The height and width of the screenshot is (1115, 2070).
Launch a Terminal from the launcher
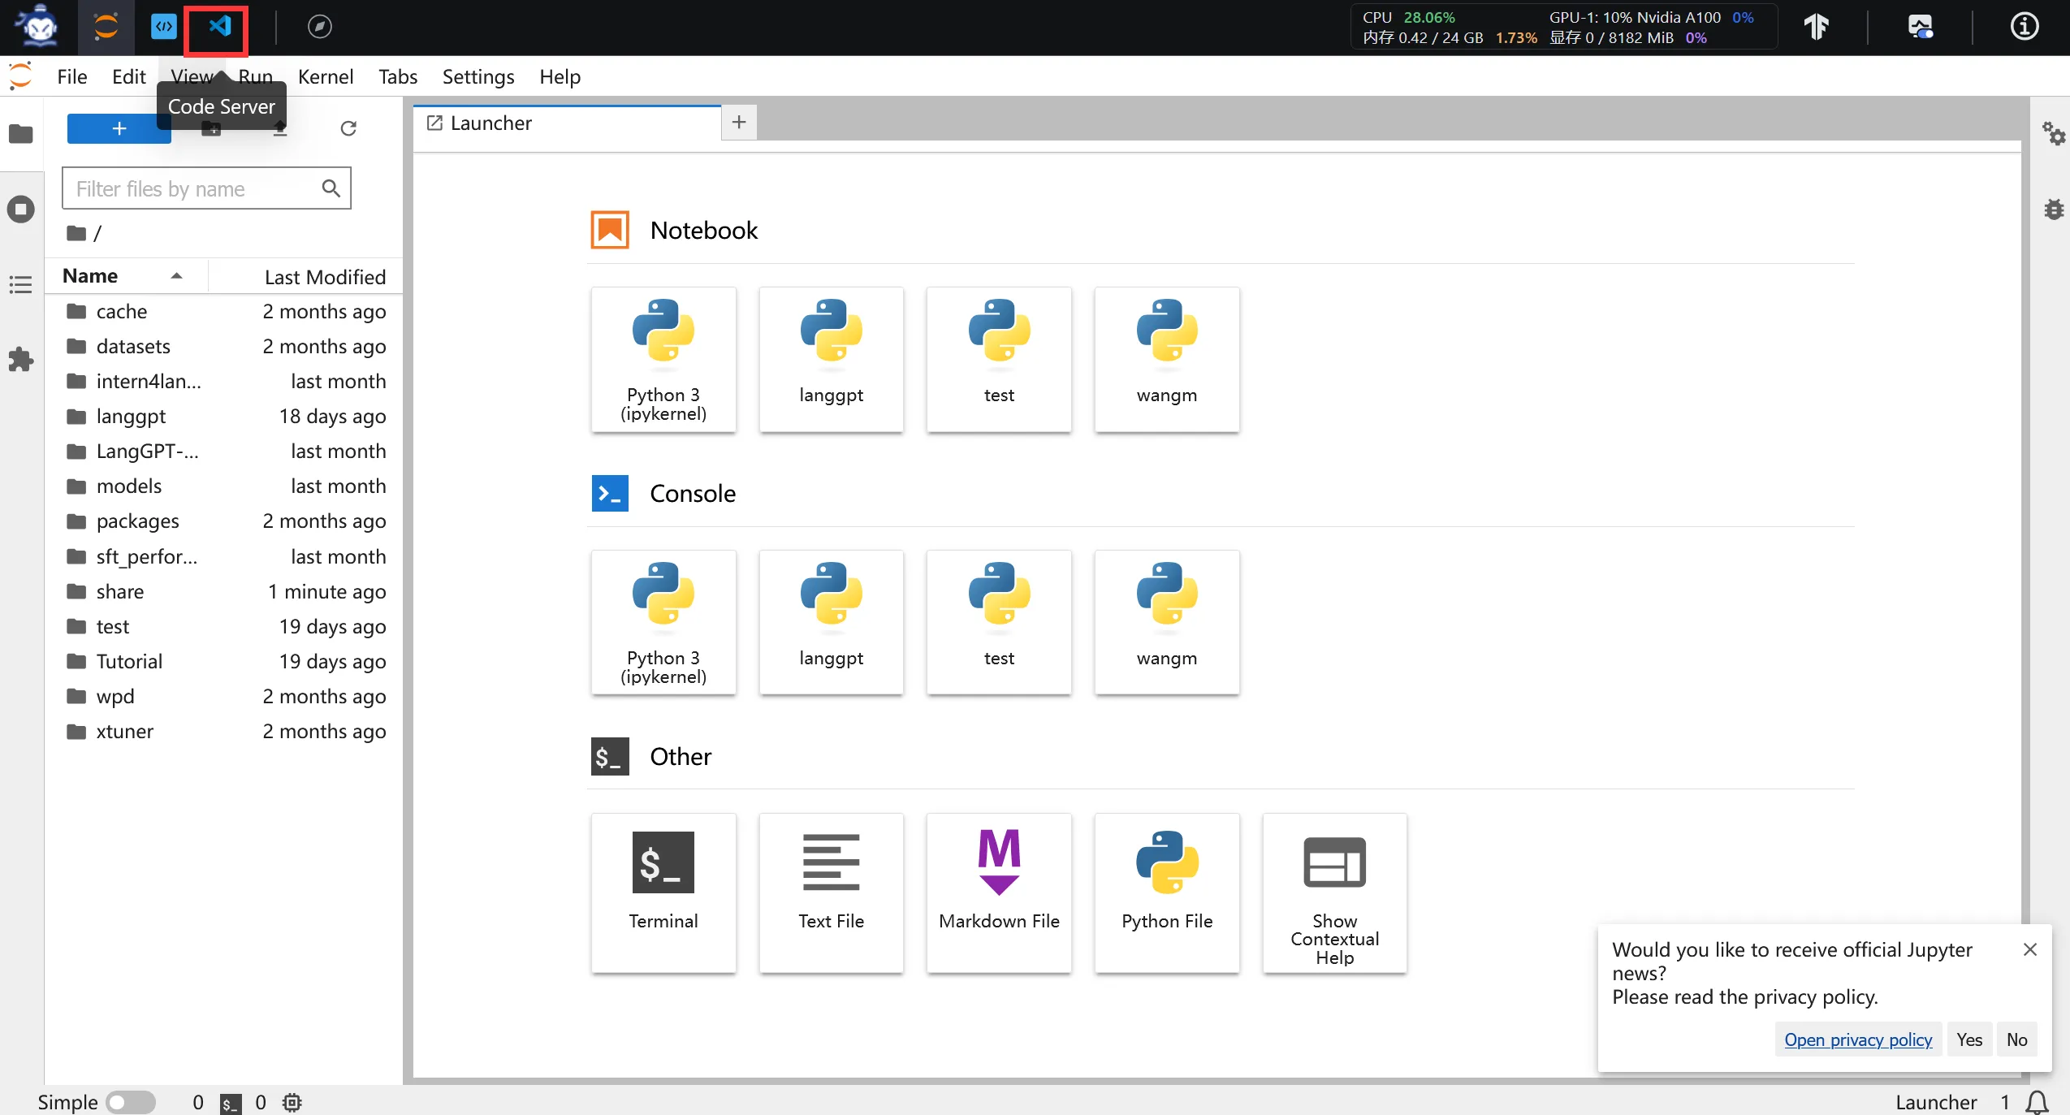[663, 891]
